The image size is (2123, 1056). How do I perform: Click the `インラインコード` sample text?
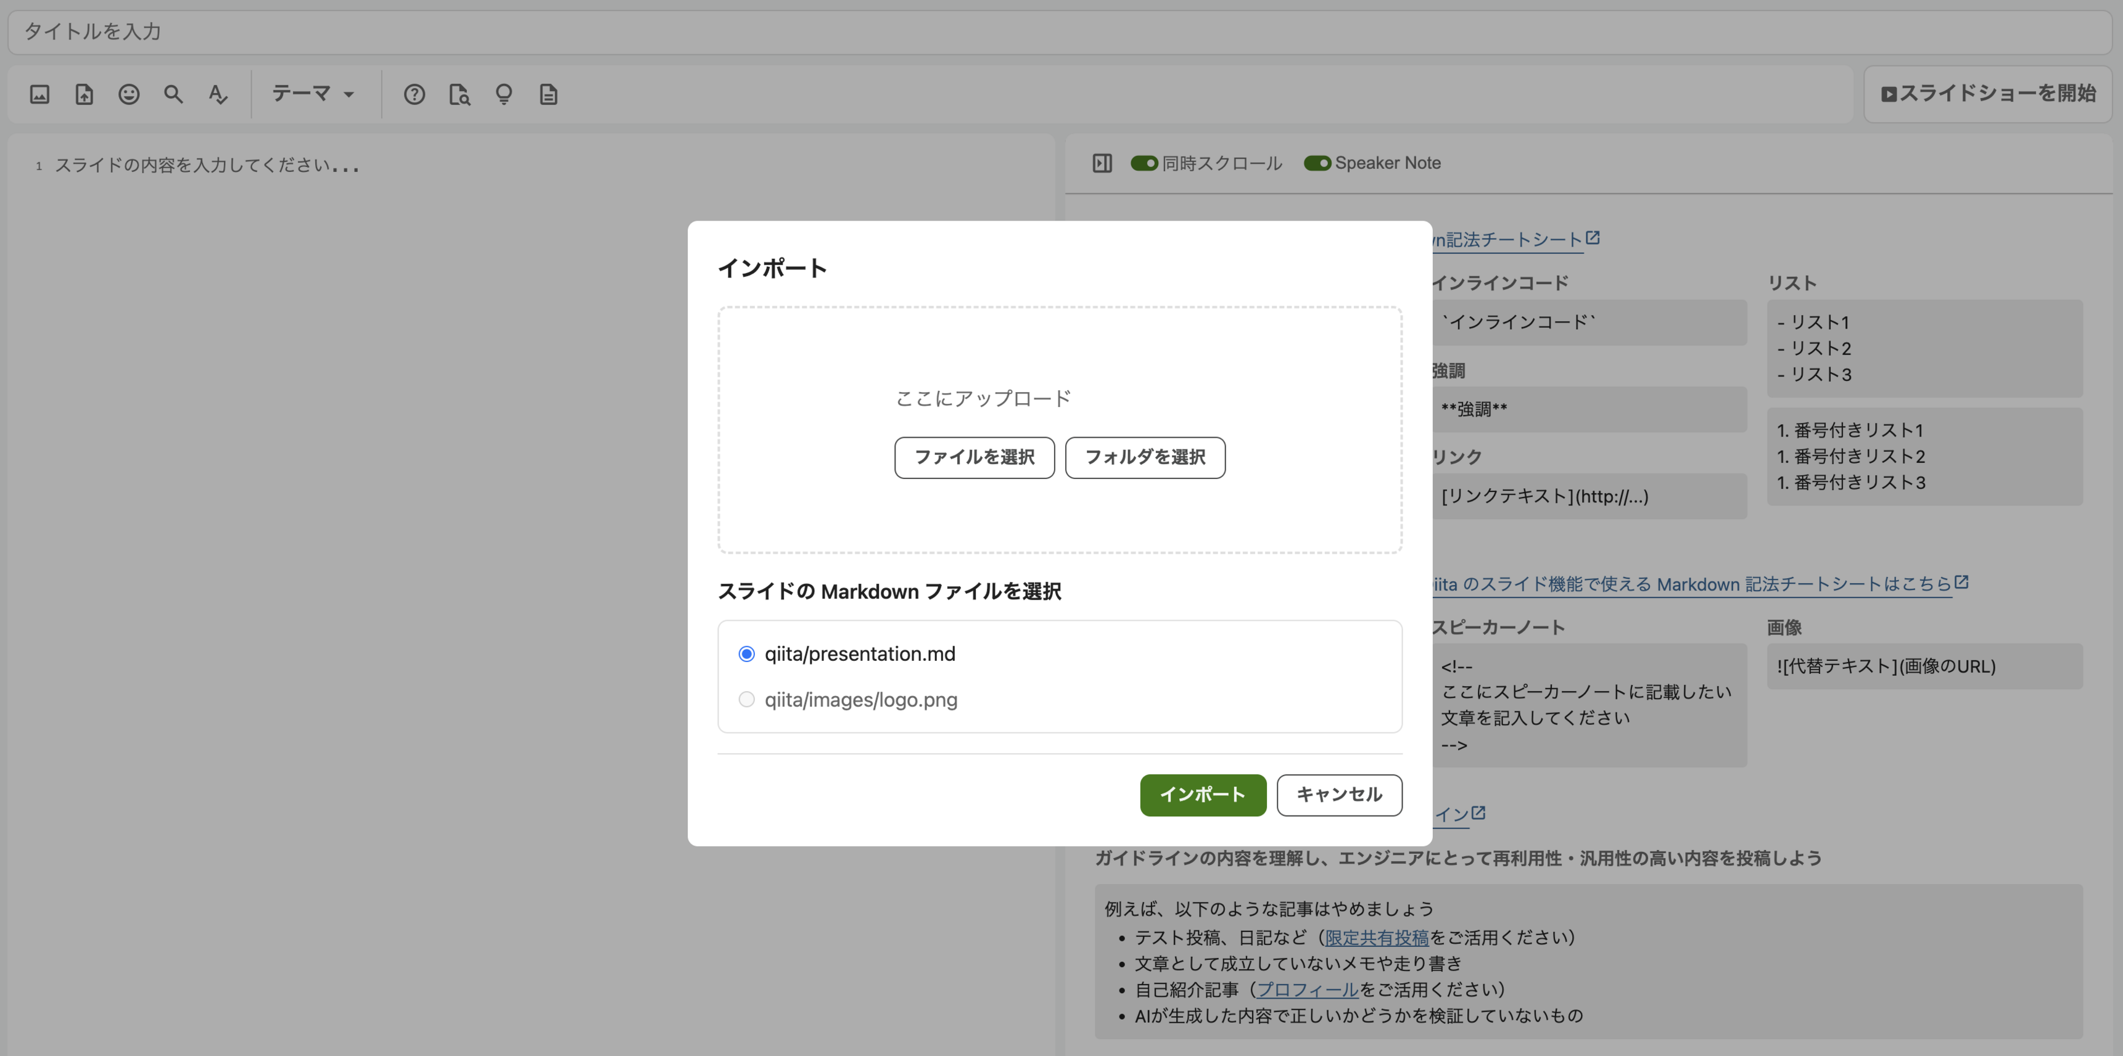click(x=1518, y=322)
